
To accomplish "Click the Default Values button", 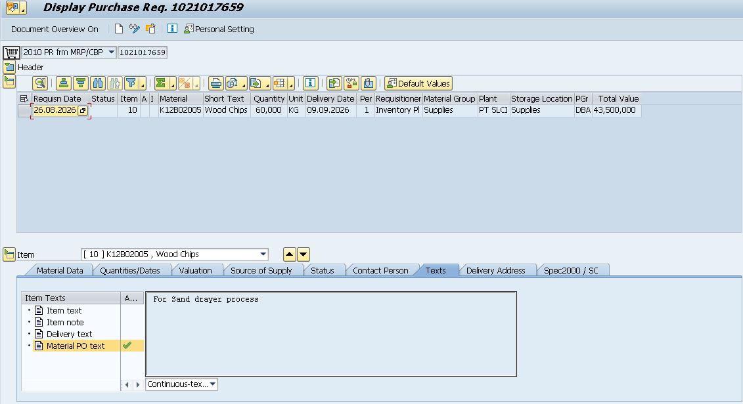I will click(418, 83).
